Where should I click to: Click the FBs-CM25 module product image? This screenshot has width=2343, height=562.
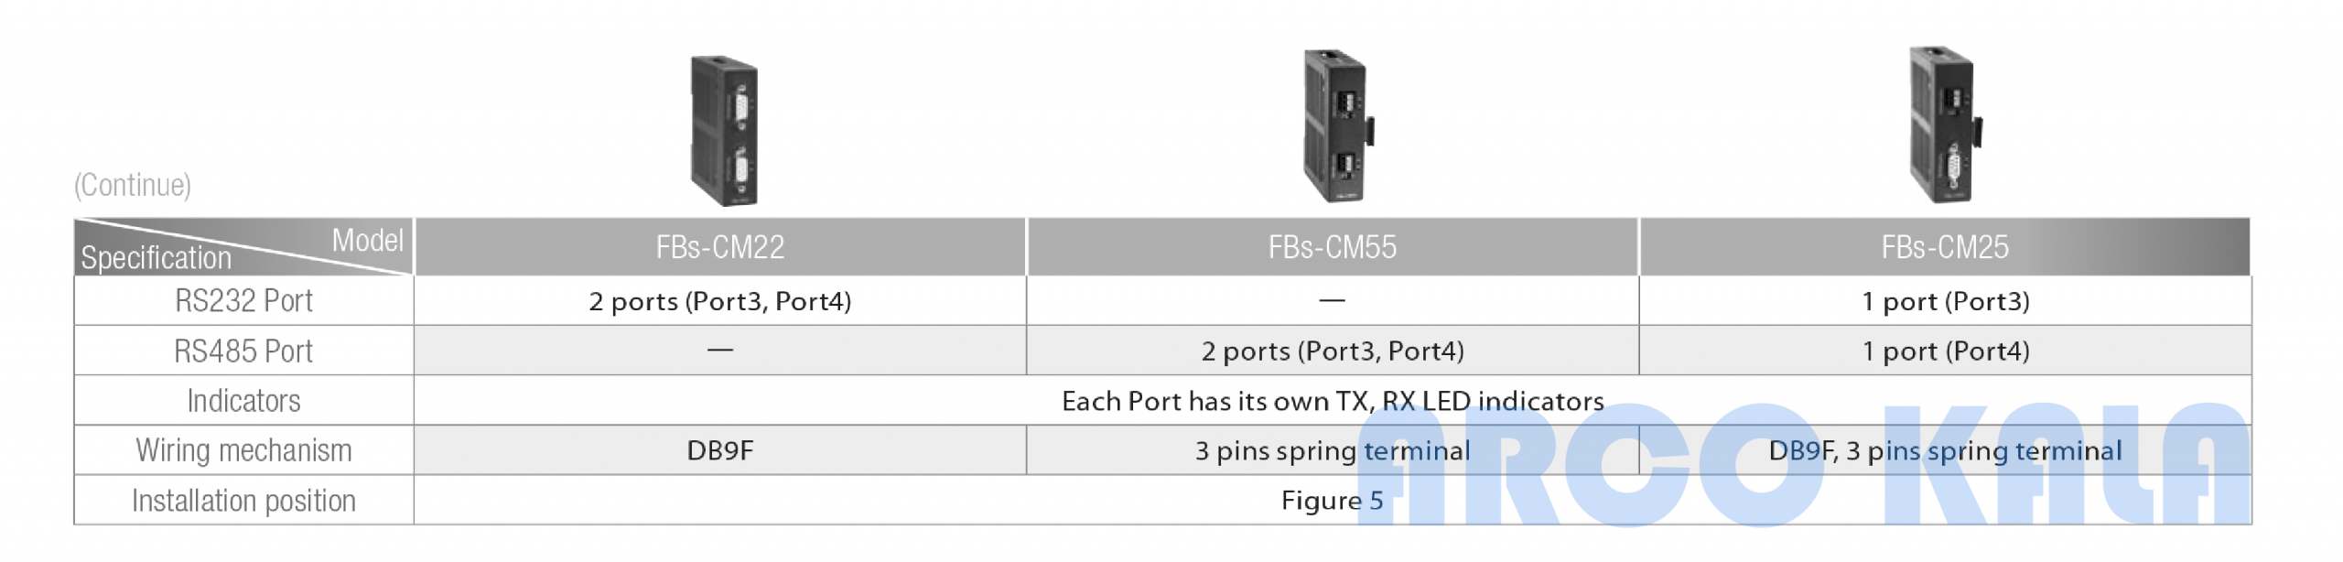click(1946, 124)
